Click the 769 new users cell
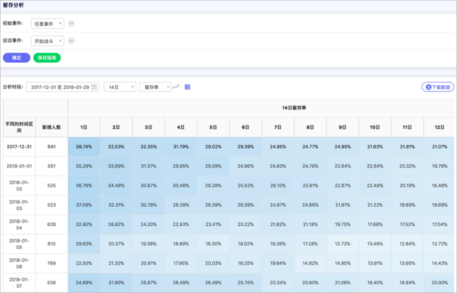 (52, 263)
